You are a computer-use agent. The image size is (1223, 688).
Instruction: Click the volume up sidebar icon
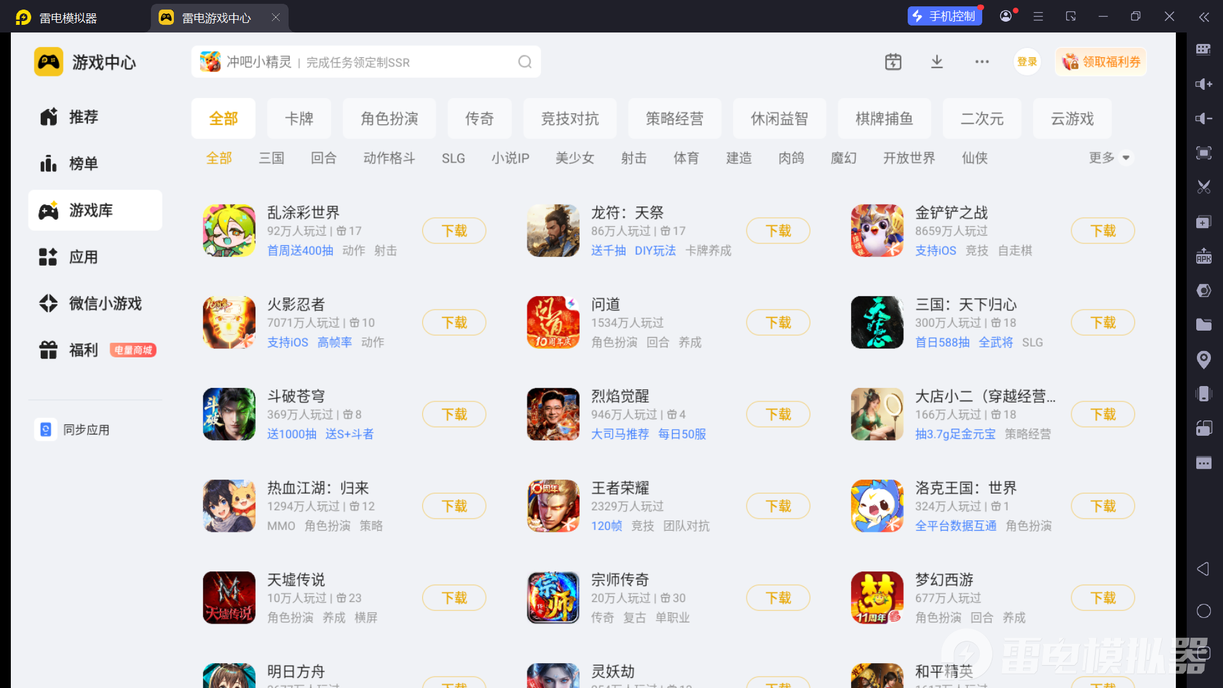tap(1203, 84)
